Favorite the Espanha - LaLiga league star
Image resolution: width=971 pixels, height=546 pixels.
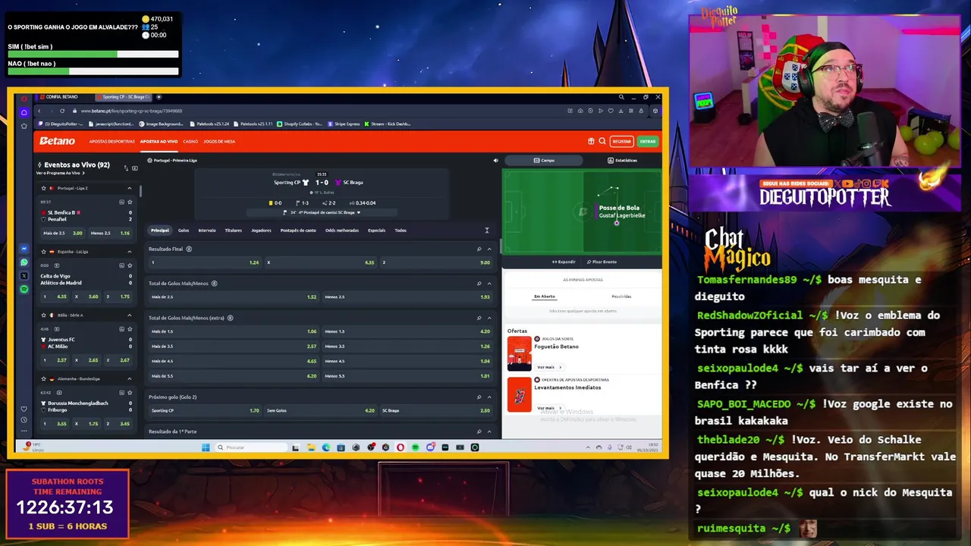point(43,251)
